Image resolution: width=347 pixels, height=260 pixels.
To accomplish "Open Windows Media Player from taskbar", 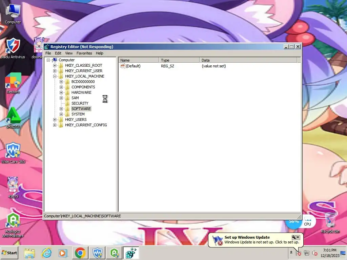I will 63,253.
